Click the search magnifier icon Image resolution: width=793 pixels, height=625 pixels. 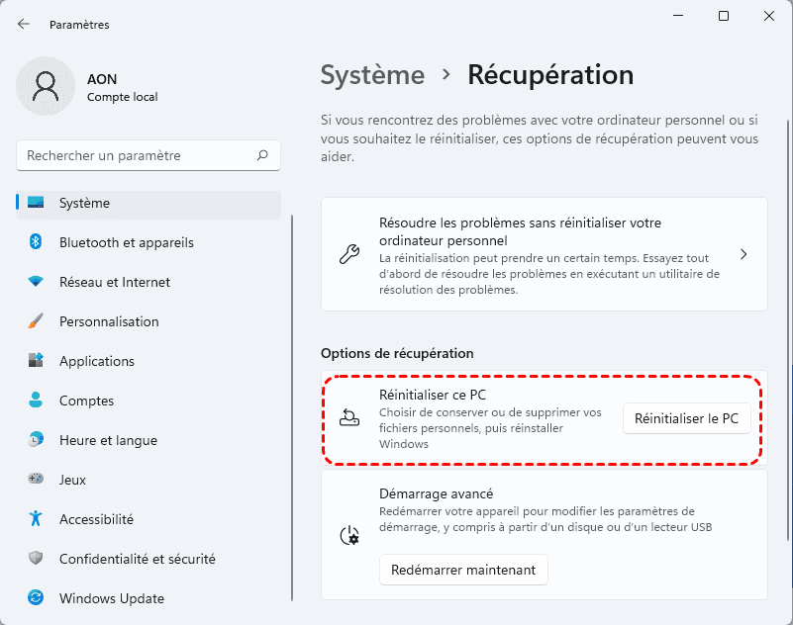[262, 155]
